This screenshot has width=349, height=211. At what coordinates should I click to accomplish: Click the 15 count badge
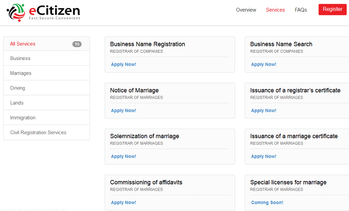coord(77,44)
